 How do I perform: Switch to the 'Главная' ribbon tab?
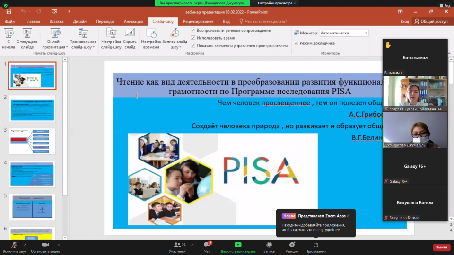point(33,21)
